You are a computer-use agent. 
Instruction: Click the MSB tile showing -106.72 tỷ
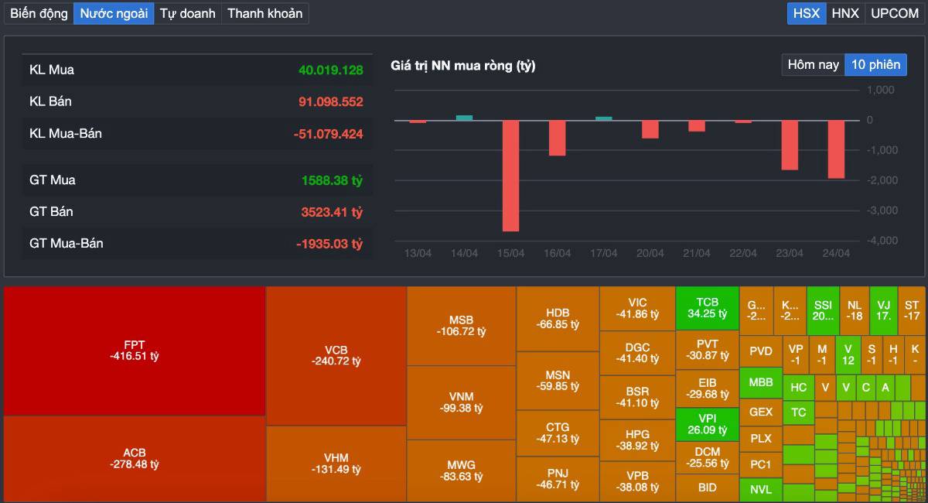click(x=461, y=326)
